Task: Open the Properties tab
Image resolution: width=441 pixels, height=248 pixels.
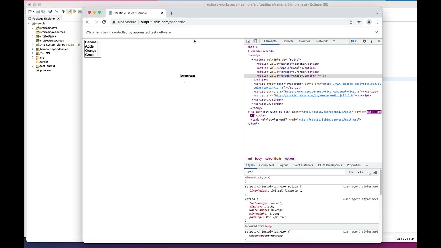Action: point(353,165)
